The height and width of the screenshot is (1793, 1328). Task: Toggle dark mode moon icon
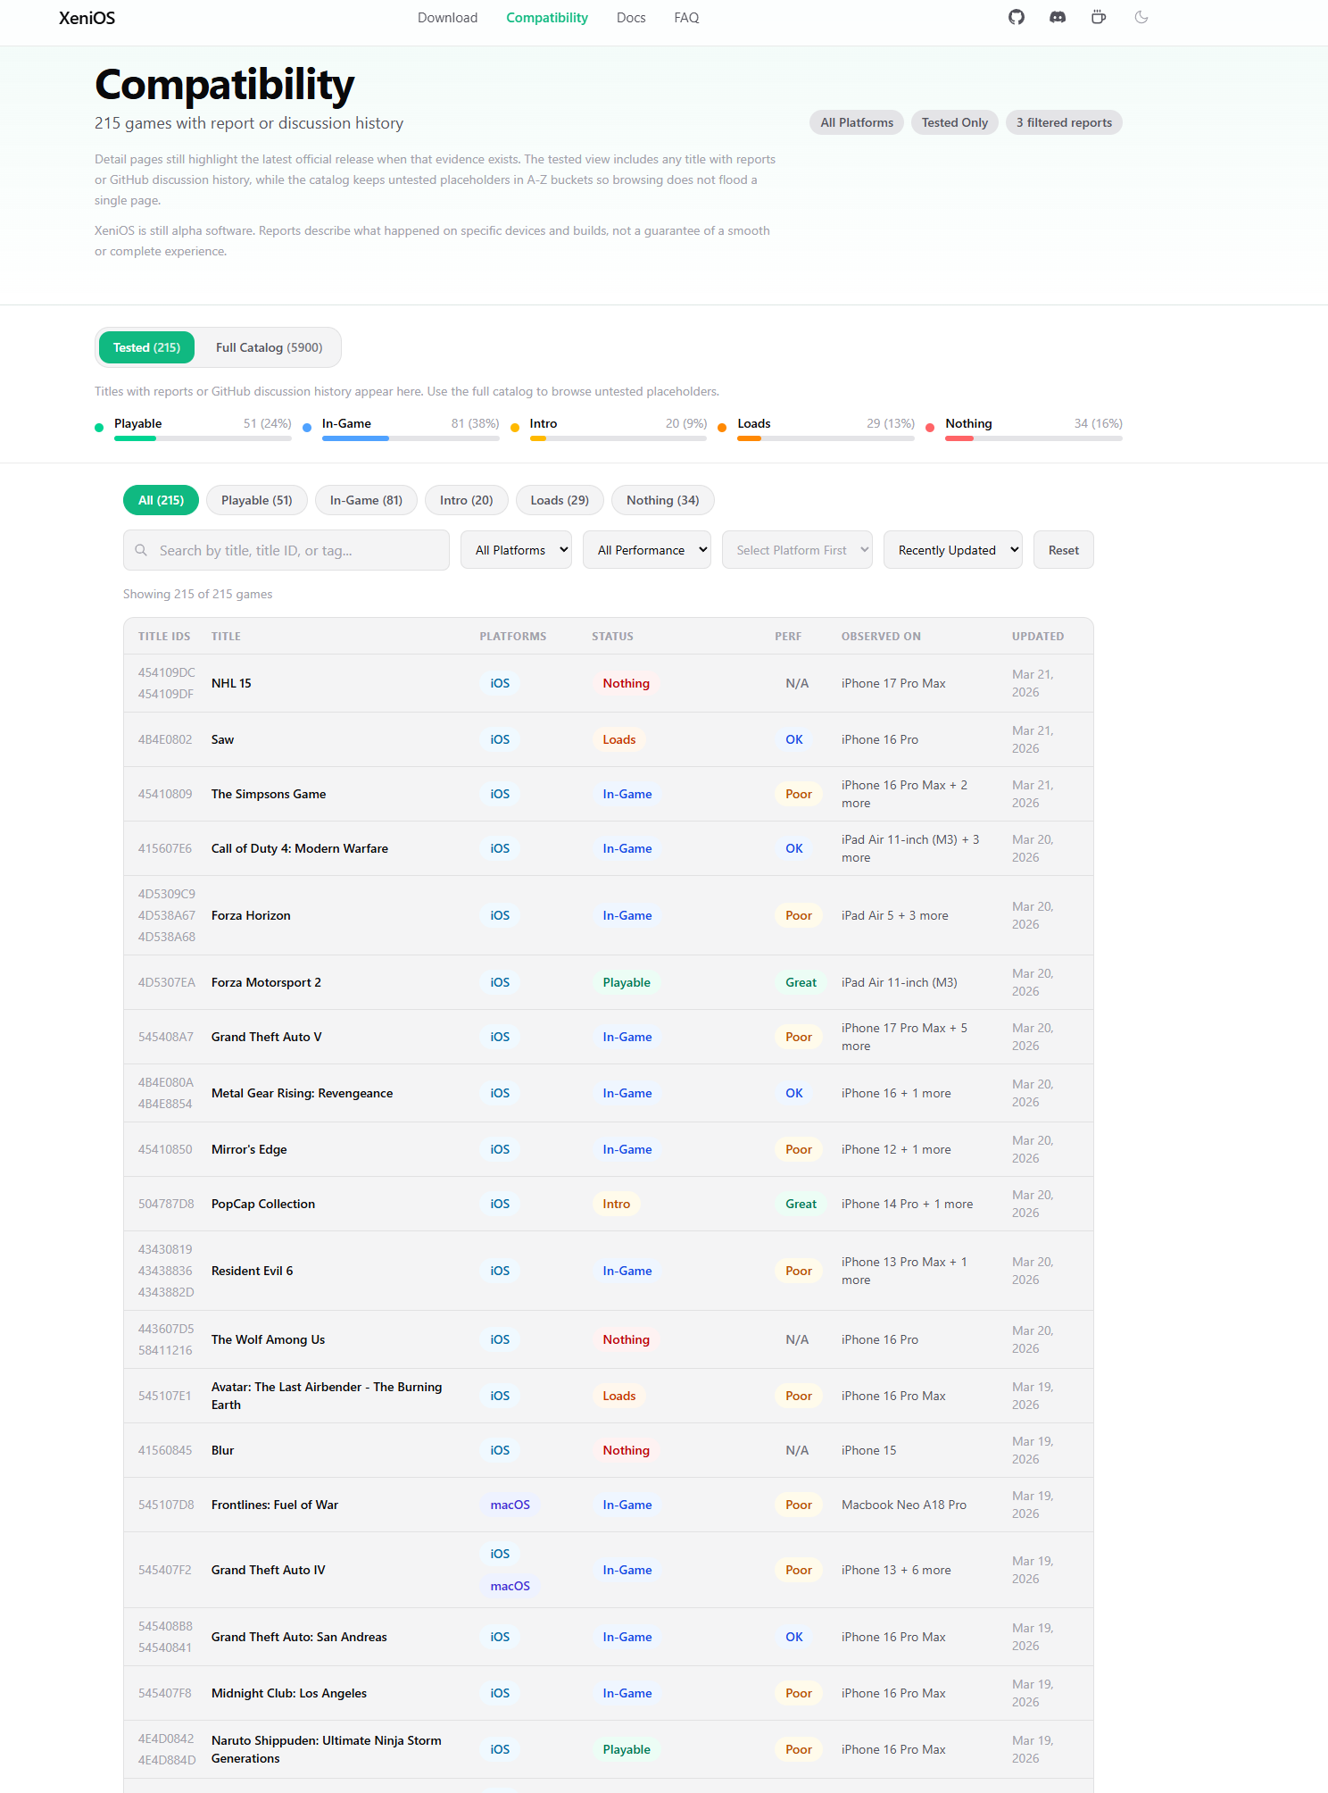pyautogui.click(x=1141, y=17)
